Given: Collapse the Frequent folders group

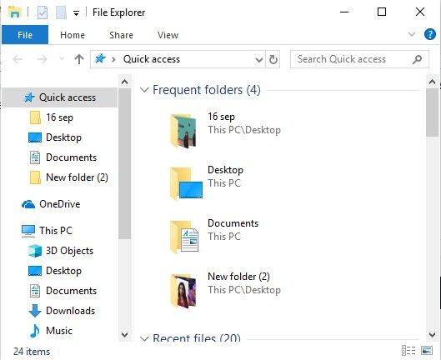Looking at the screenshot, I should click(x=144, y=90).
